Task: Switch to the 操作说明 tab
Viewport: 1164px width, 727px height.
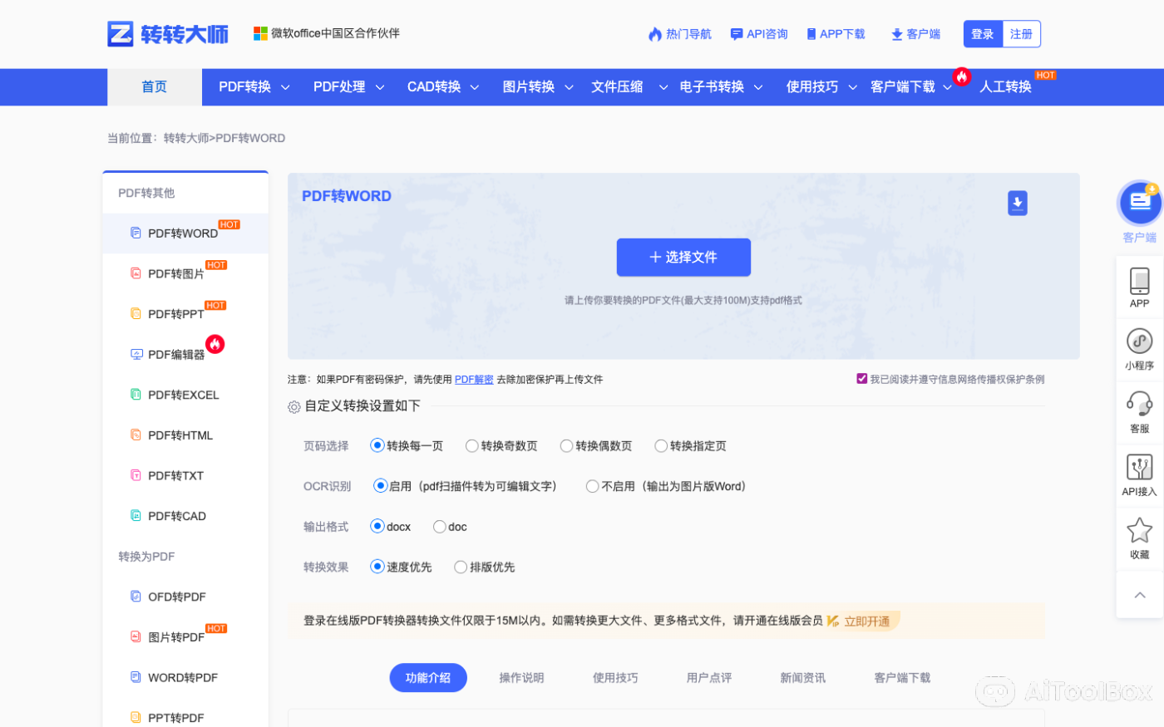Action: (521, 677)
